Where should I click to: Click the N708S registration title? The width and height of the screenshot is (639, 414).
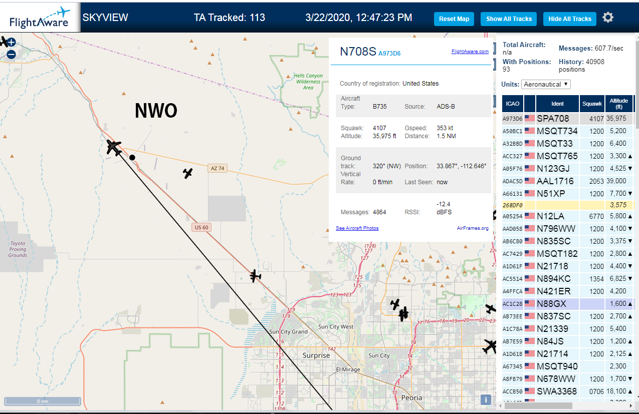click(x=358, y=52)
